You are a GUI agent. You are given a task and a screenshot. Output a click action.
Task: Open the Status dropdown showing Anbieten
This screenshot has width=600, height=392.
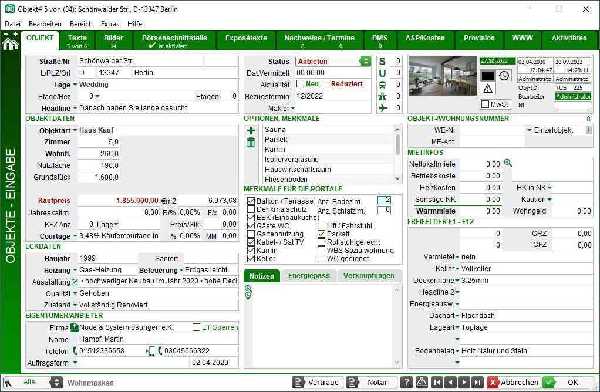(x=365, y=62)
